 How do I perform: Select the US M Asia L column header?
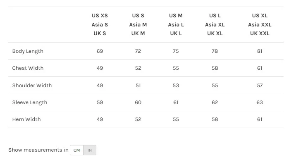pyautogui.click(x=176, y=24)
